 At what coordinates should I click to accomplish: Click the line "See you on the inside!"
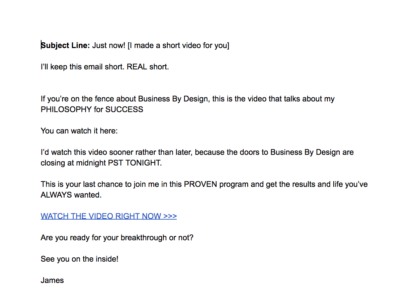79,259
